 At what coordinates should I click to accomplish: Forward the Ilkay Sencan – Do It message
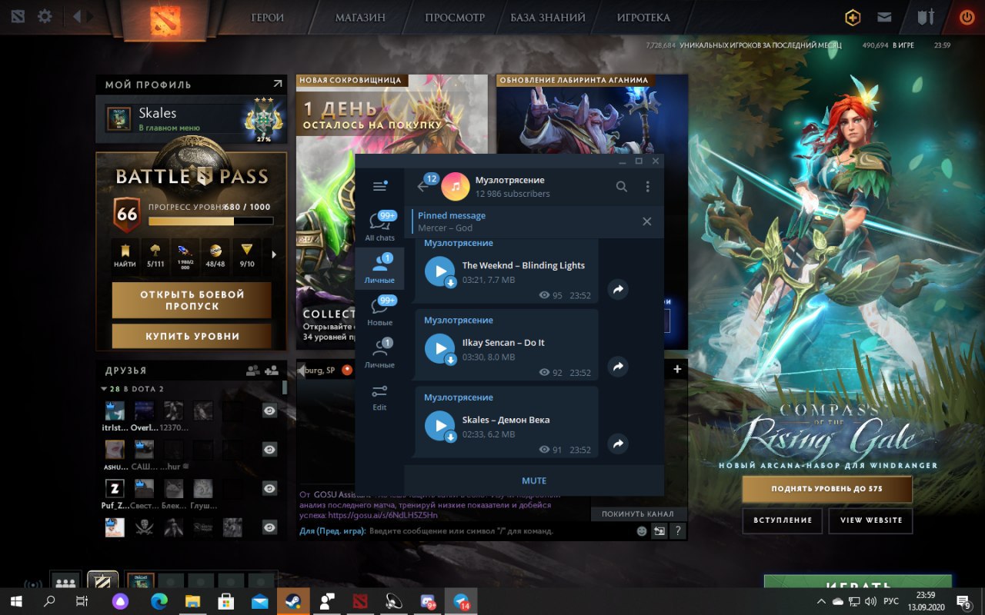(x=617, y=367)
